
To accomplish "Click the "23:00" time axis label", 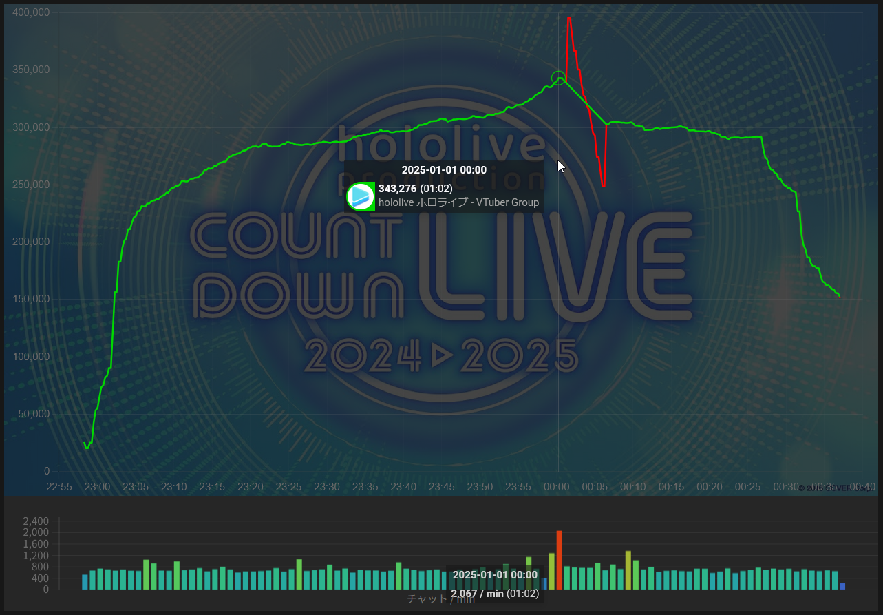I will pos(97,487).
